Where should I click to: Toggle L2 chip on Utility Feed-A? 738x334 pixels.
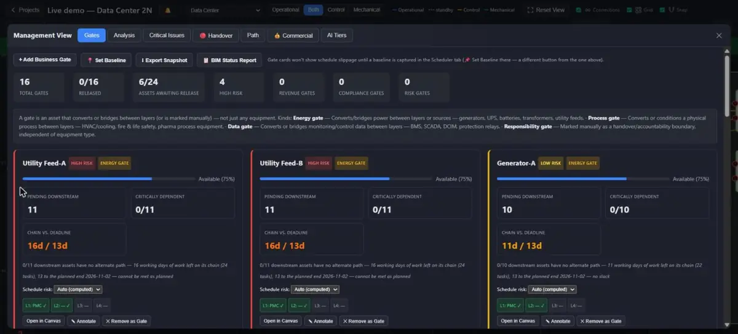click(63, 304)
